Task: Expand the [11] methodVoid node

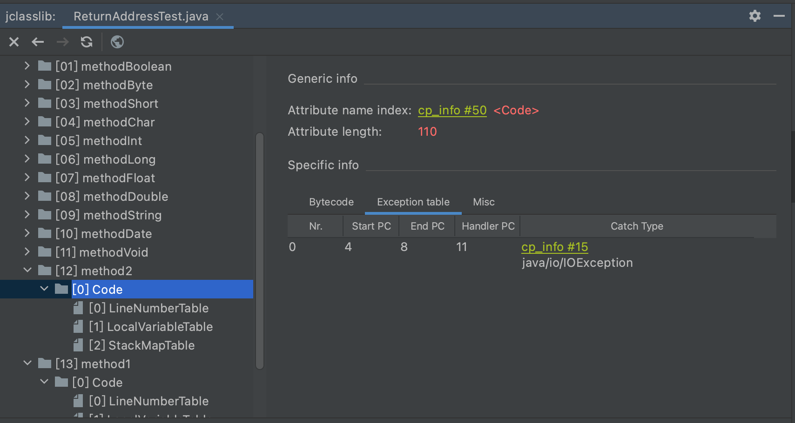Action: point(27,252)
